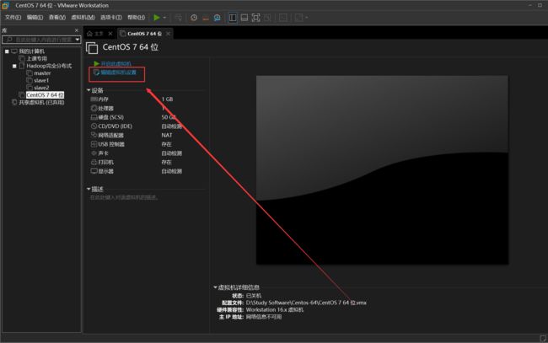The width and height of the screenshot is (548, 343).
Task: Collapse the 虚拟机详细信息 section
Action: pyautogui.click(x=215, y=287)
